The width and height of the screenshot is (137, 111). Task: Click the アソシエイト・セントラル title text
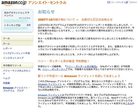(47, 3)
